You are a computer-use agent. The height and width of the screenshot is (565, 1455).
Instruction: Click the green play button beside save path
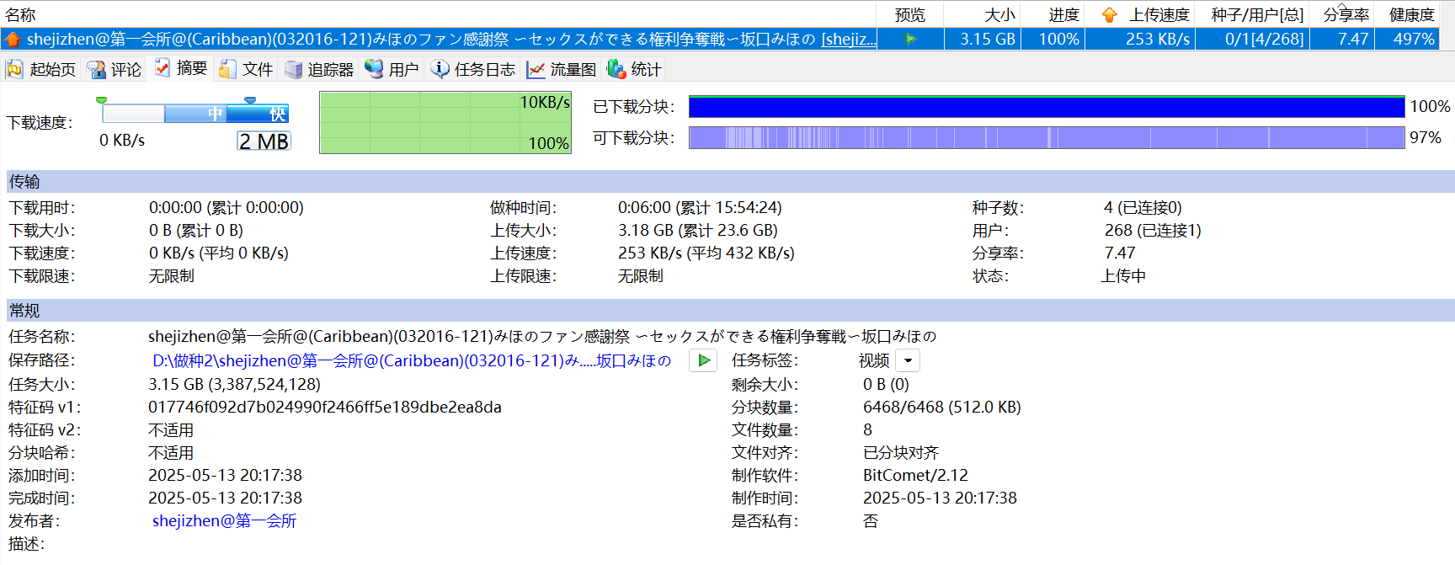pos(703,360)
